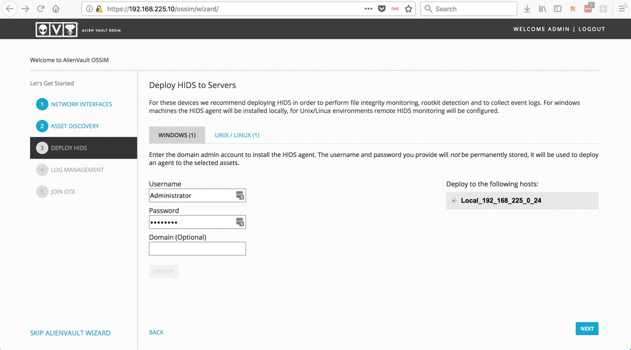This screenshot has width=631, height=350.
Task: Click into the Domain (Optional) field
Action: (197, 249)
